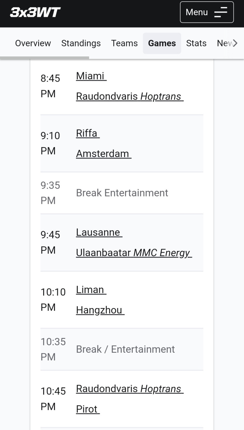Click the 10:35 PM Break / Entertainment row
Viewport: 244px width, 430px height.
click(125, 349)
